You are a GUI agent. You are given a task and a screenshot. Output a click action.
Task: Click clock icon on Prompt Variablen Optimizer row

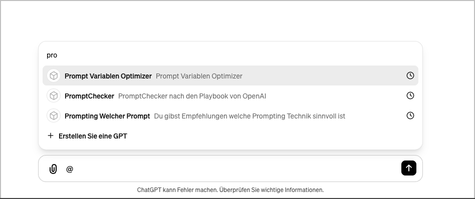point(410,75)
